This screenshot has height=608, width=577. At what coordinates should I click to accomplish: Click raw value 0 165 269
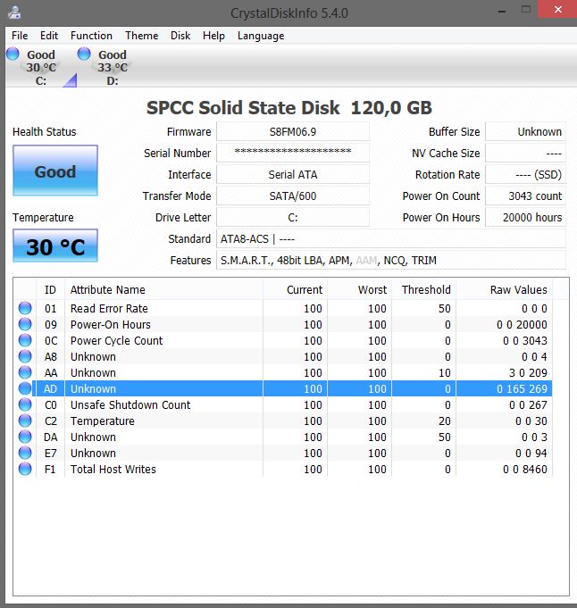point(522,389)
